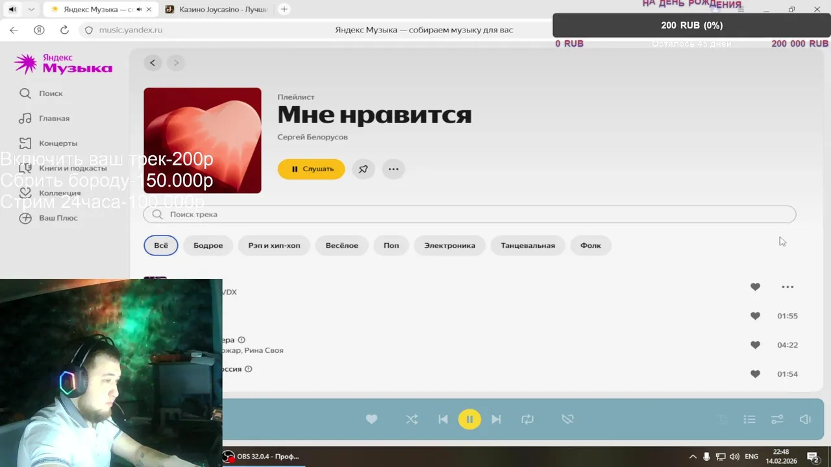This screenshot has width=831, height=467.
Task: Click music.yandex.ru address bar
Action: click(130, 30)
